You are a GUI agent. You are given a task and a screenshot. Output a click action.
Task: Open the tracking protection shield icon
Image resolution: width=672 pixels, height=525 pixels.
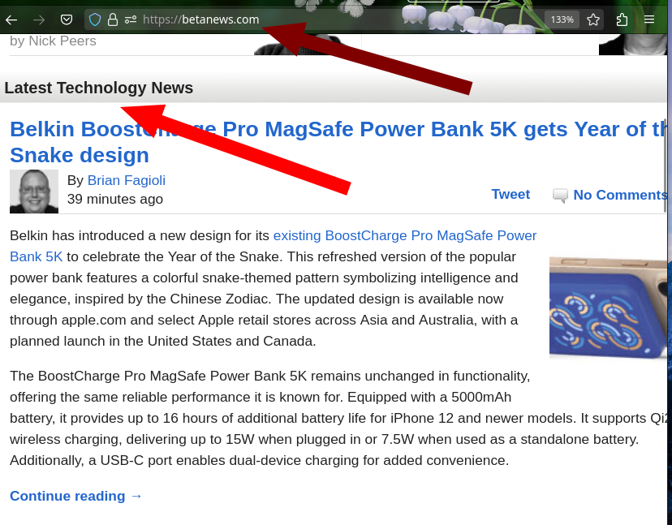tap(95, 19)
